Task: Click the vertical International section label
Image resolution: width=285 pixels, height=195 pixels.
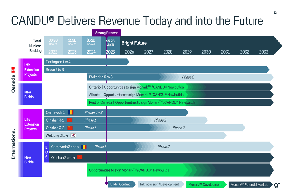Action: point(13,144)
